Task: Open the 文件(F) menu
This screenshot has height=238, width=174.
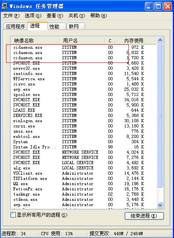Action: (11, 16)
